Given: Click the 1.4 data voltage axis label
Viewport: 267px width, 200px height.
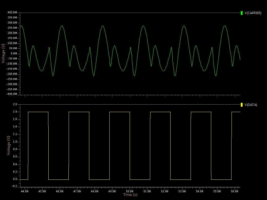Looking at the screenshot, I should point(15,127).
